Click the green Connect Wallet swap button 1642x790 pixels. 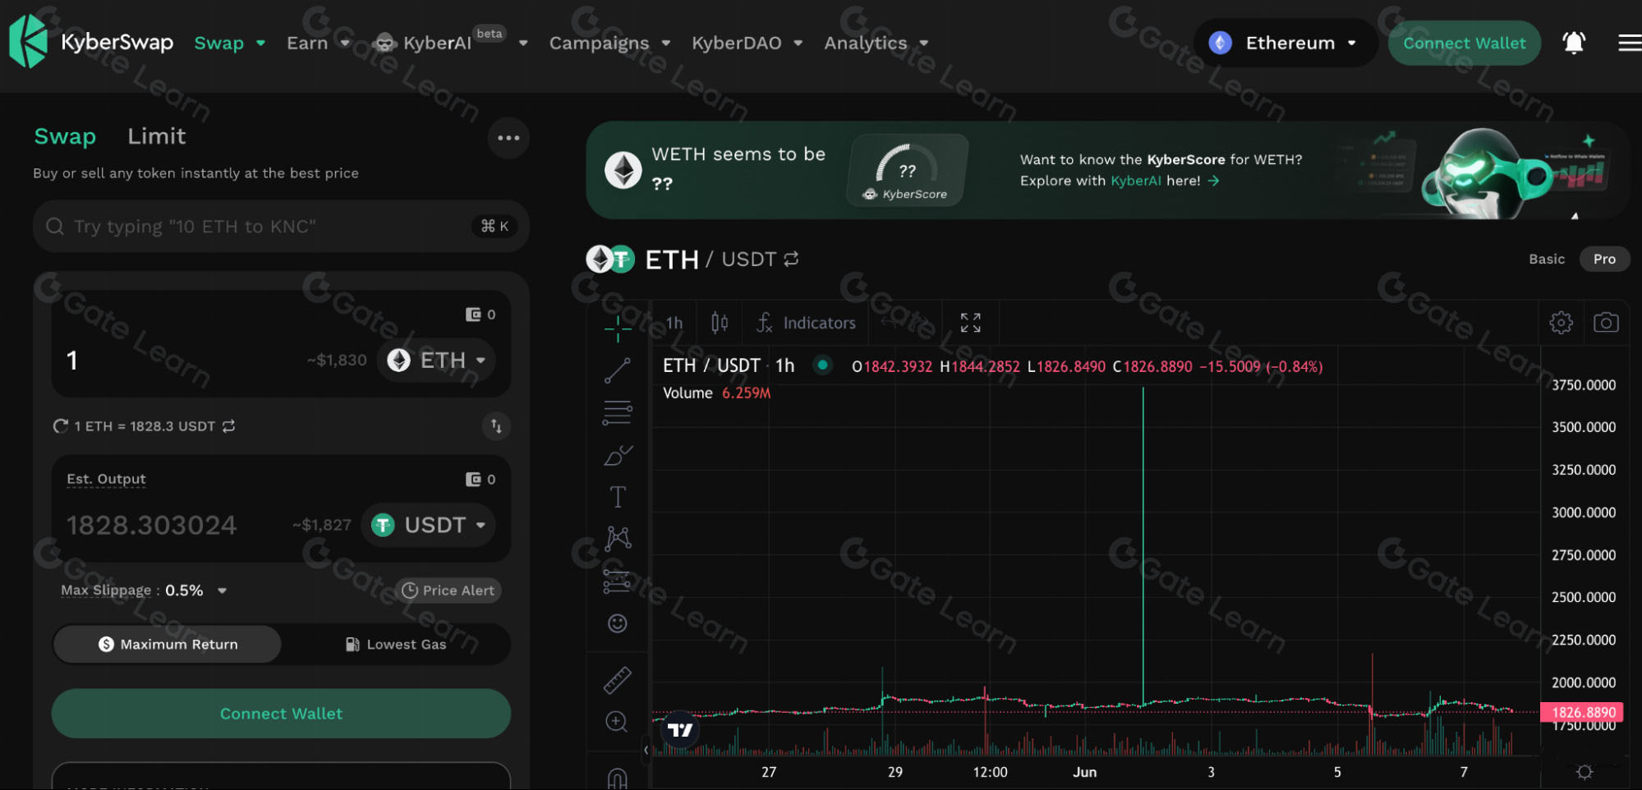[281, 714]
